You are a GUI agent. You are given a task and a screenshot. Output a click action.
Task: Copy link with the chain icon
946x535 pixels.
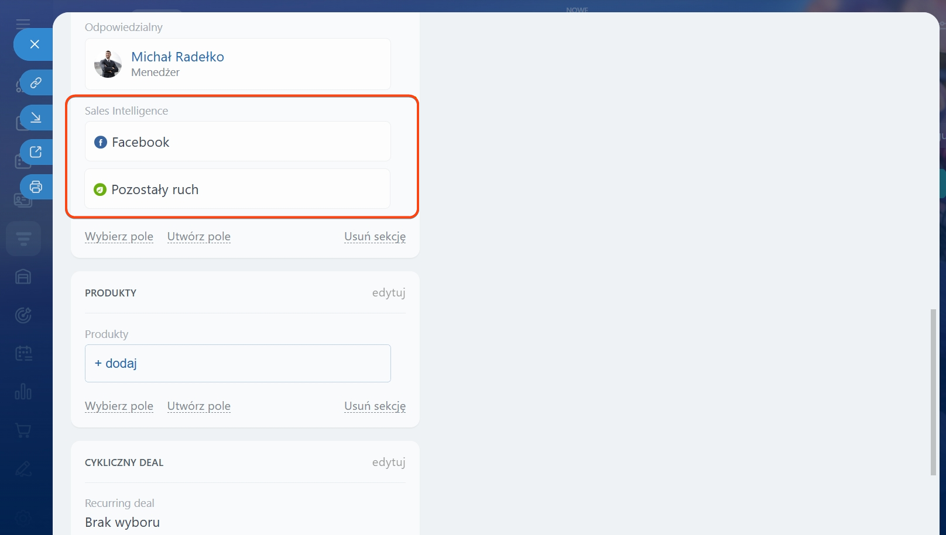36,83
